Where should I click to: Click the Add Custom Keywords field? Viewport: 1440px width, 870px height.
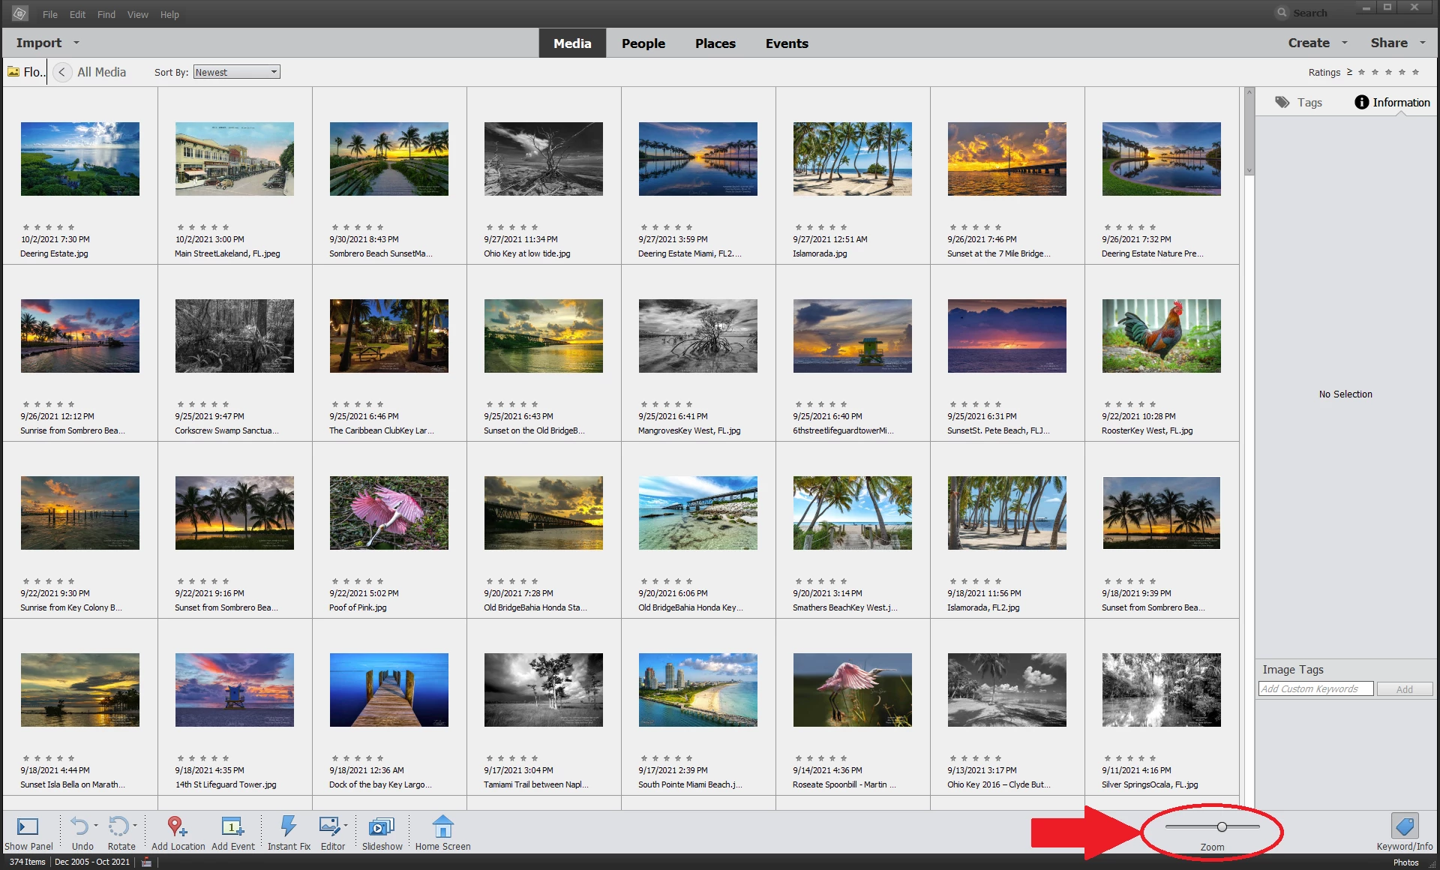click(1315, 689)
